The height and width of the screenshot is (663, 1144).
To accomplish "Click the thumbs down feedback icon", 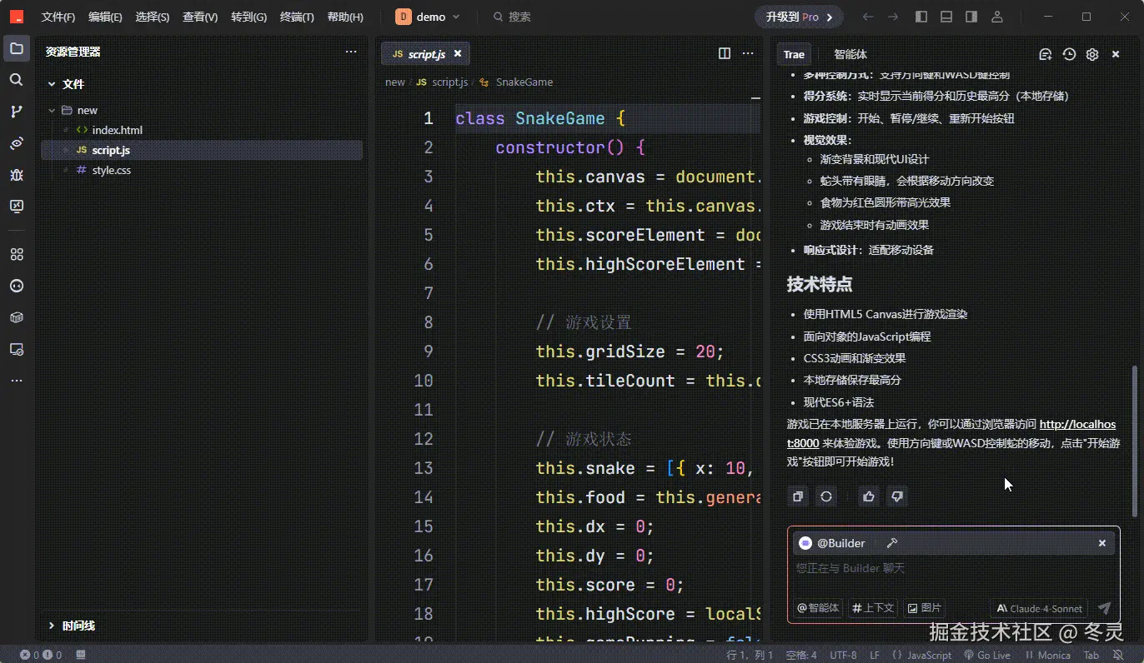I will click(897, 496).
